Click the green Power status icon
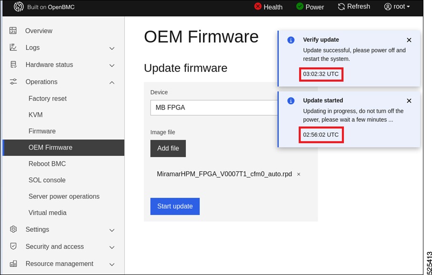The width and height of the screenshot is (432, 275). tap(300, 6)
